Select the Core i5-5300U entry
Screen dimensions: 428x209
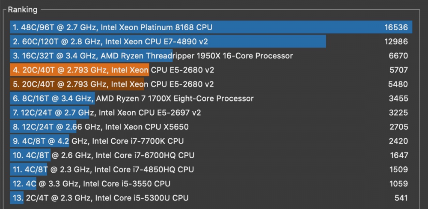[211, 198]
